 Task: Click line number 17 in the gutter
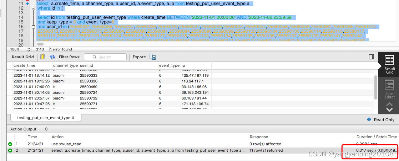click(x=21, y=31)
